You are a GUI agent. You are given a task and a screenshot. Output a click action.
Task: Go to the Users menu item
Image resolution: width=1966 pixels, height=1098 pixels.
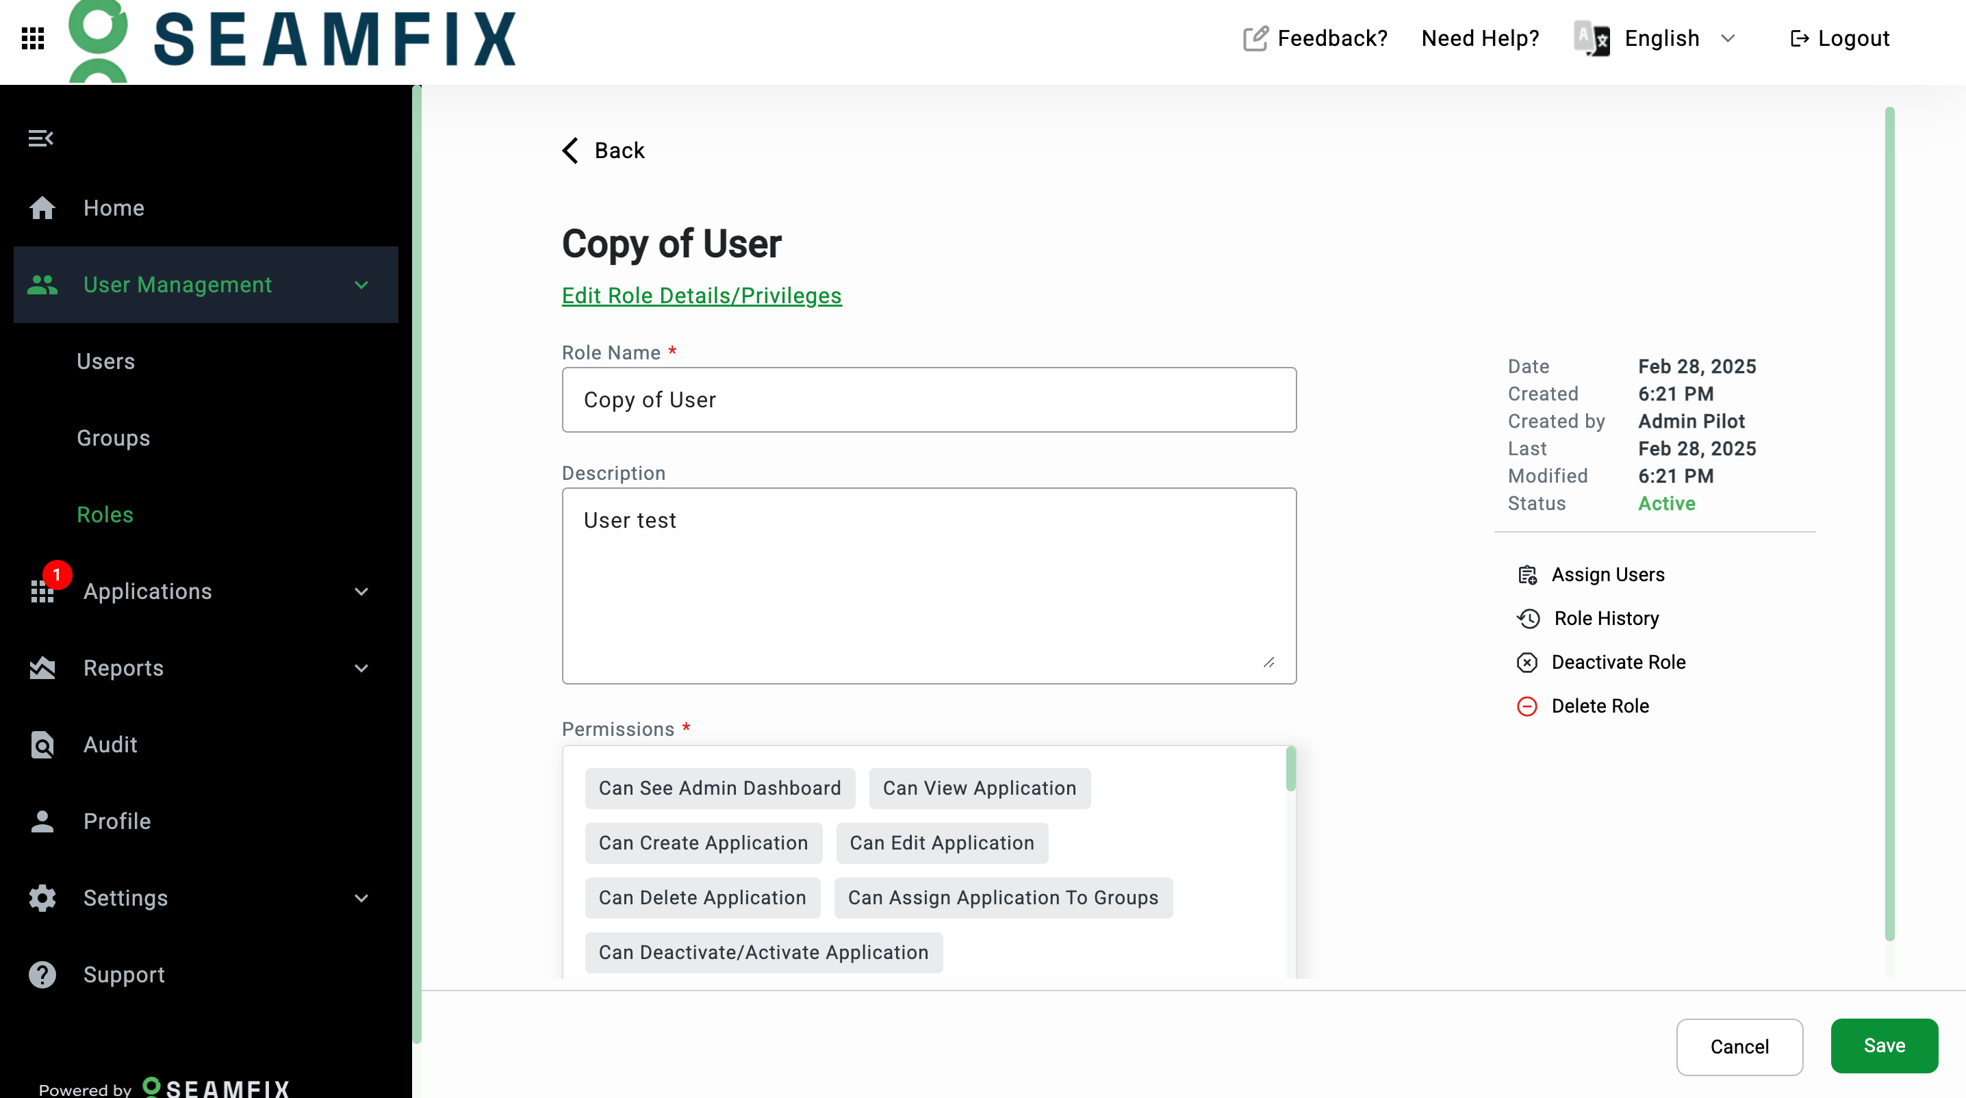click(x=105, y=361)
